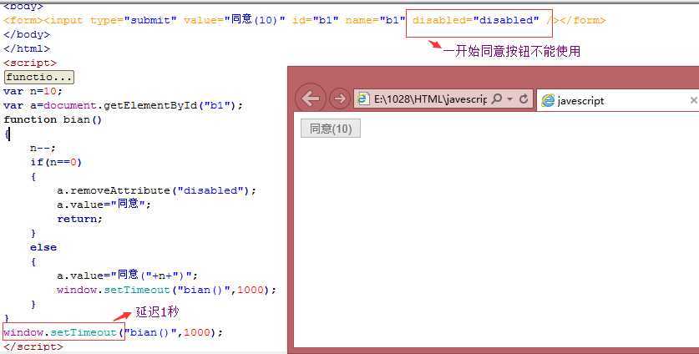Screen dimensions: 699x354
Task: Click the </html> closing tag line
Action: (x=27, y=48)
